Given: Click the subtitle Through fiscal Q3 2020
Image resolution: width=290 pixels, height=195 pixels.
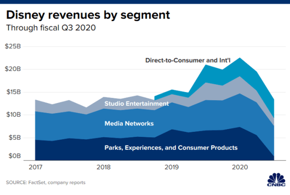Looking at the screenshot, I should (51, 28).
